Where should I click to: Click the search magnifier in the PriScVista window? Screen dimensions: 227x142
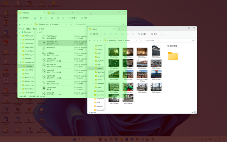coord(123,24)
